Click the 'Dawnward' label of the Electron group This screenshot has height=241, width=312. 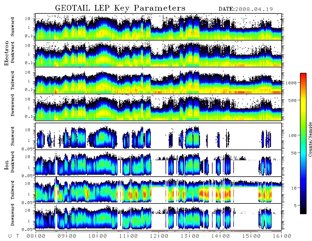[x=13, y=105]
